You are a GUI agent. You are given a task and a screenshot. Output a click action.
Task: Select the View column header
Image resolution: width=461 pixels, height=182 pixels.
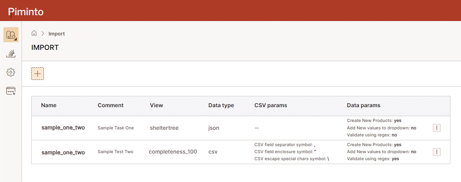point(157,105)
